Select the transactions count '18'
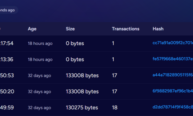 click(x=115, y=108)
